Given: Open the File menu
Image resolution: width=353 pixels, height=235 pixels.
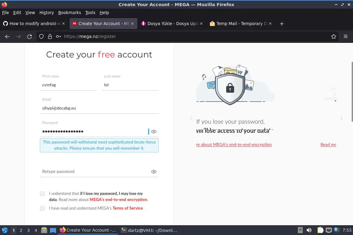Looking at the screenshot, I should point(6,13).
